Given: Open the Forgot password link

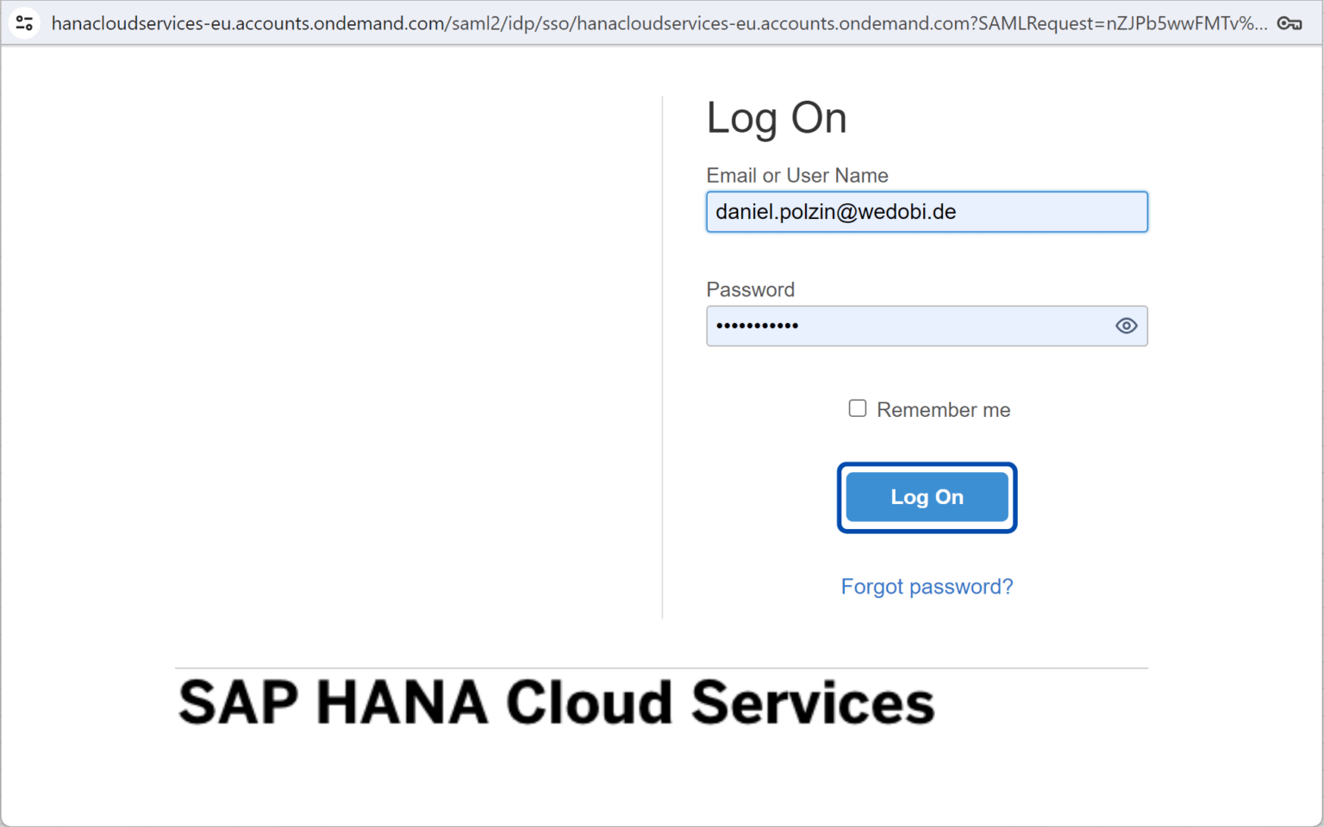Looking at the screenshot, I should click(x=927, y=586).
